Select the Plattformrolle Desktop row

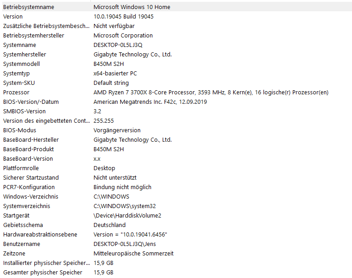(177, 168)
